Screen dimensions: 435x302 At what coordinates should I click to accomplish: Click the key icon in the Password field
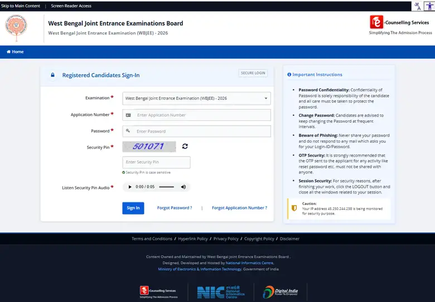128,131
